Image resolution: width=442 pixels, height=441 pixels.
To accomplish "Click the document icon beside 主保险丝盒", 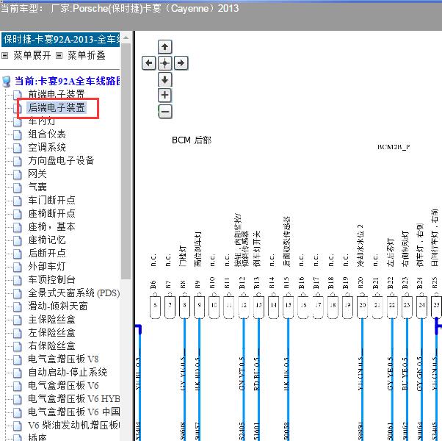I will (x=17, y=320).
